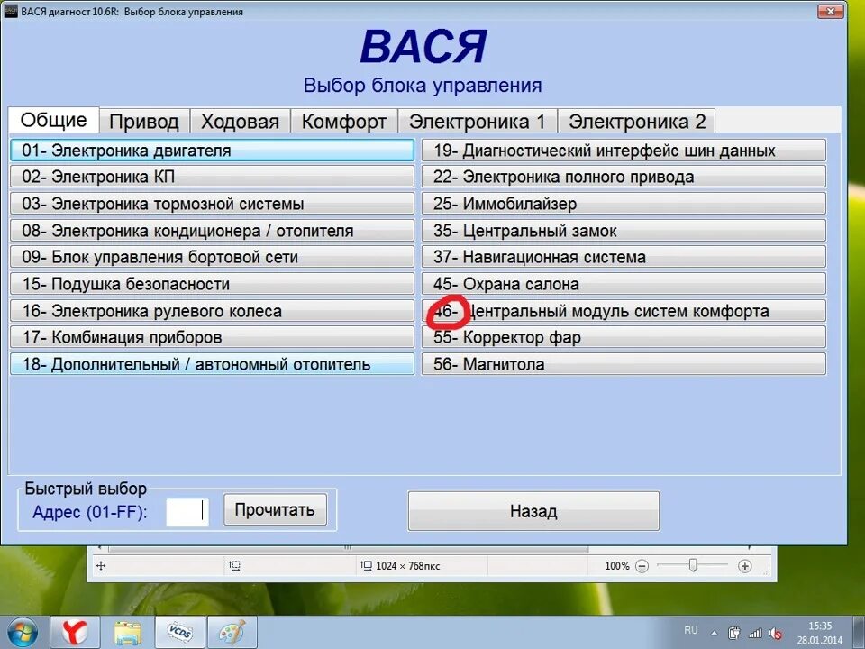Select 18- Дополнительный / автономный отопитель
Screen dimensions: 865x649
(x=213, y=364)
